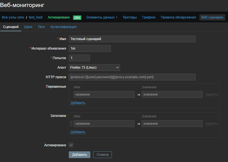Open the Графики section
228x162 pixels.
(x=149, y=17)
